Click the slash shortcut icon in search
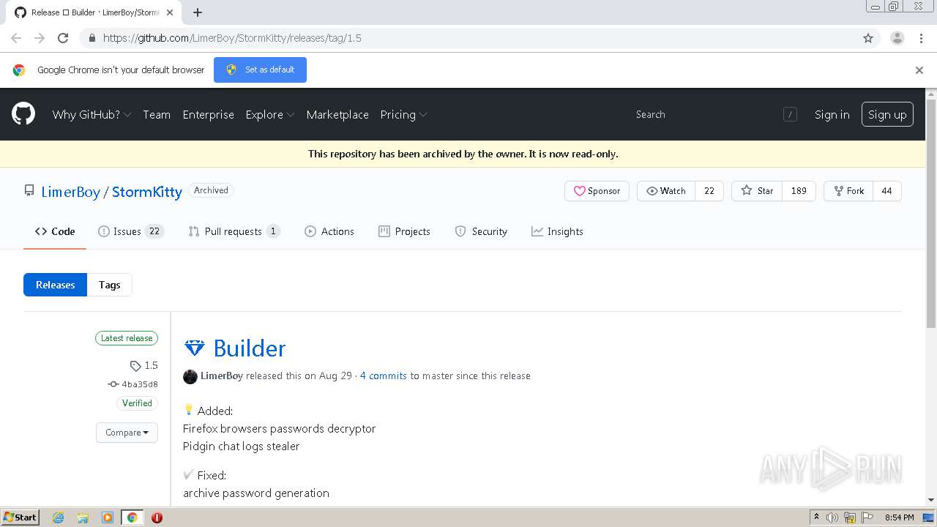937x527 pixels. point(790,114)
